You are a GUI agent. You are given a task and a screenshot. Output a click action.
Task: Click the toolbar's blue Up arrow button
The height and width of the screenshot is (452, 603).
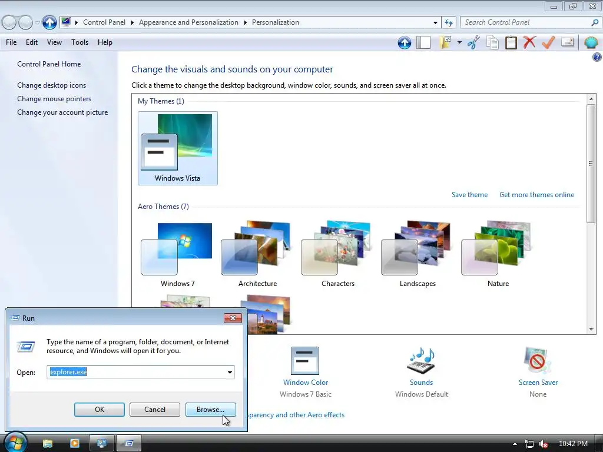[x=404, y=42]
